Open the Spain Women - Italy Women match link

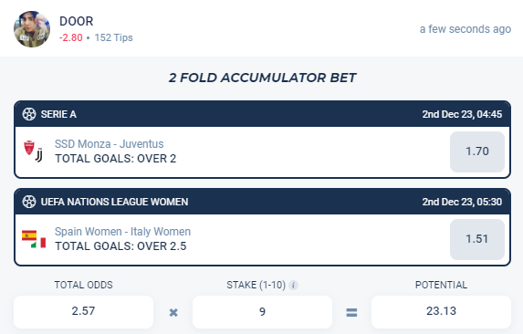coord(122,232)
